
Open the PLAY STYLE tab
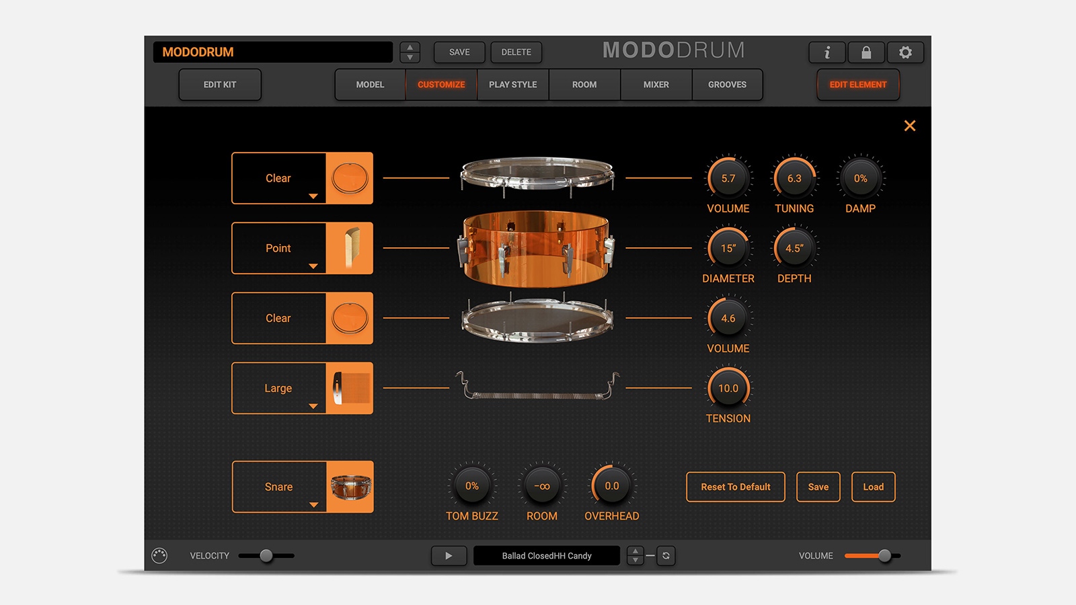pyautogui.click(x=513, y=85)
